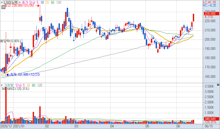Click the gray 120-day price moving average label

point(59,2)
